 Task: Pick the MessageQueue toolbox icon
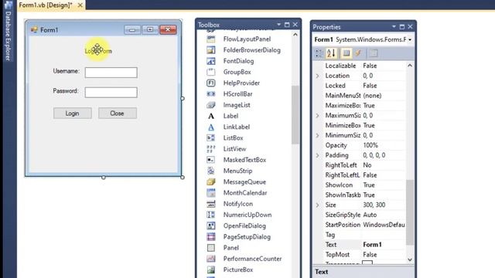[x=211, y=182]
